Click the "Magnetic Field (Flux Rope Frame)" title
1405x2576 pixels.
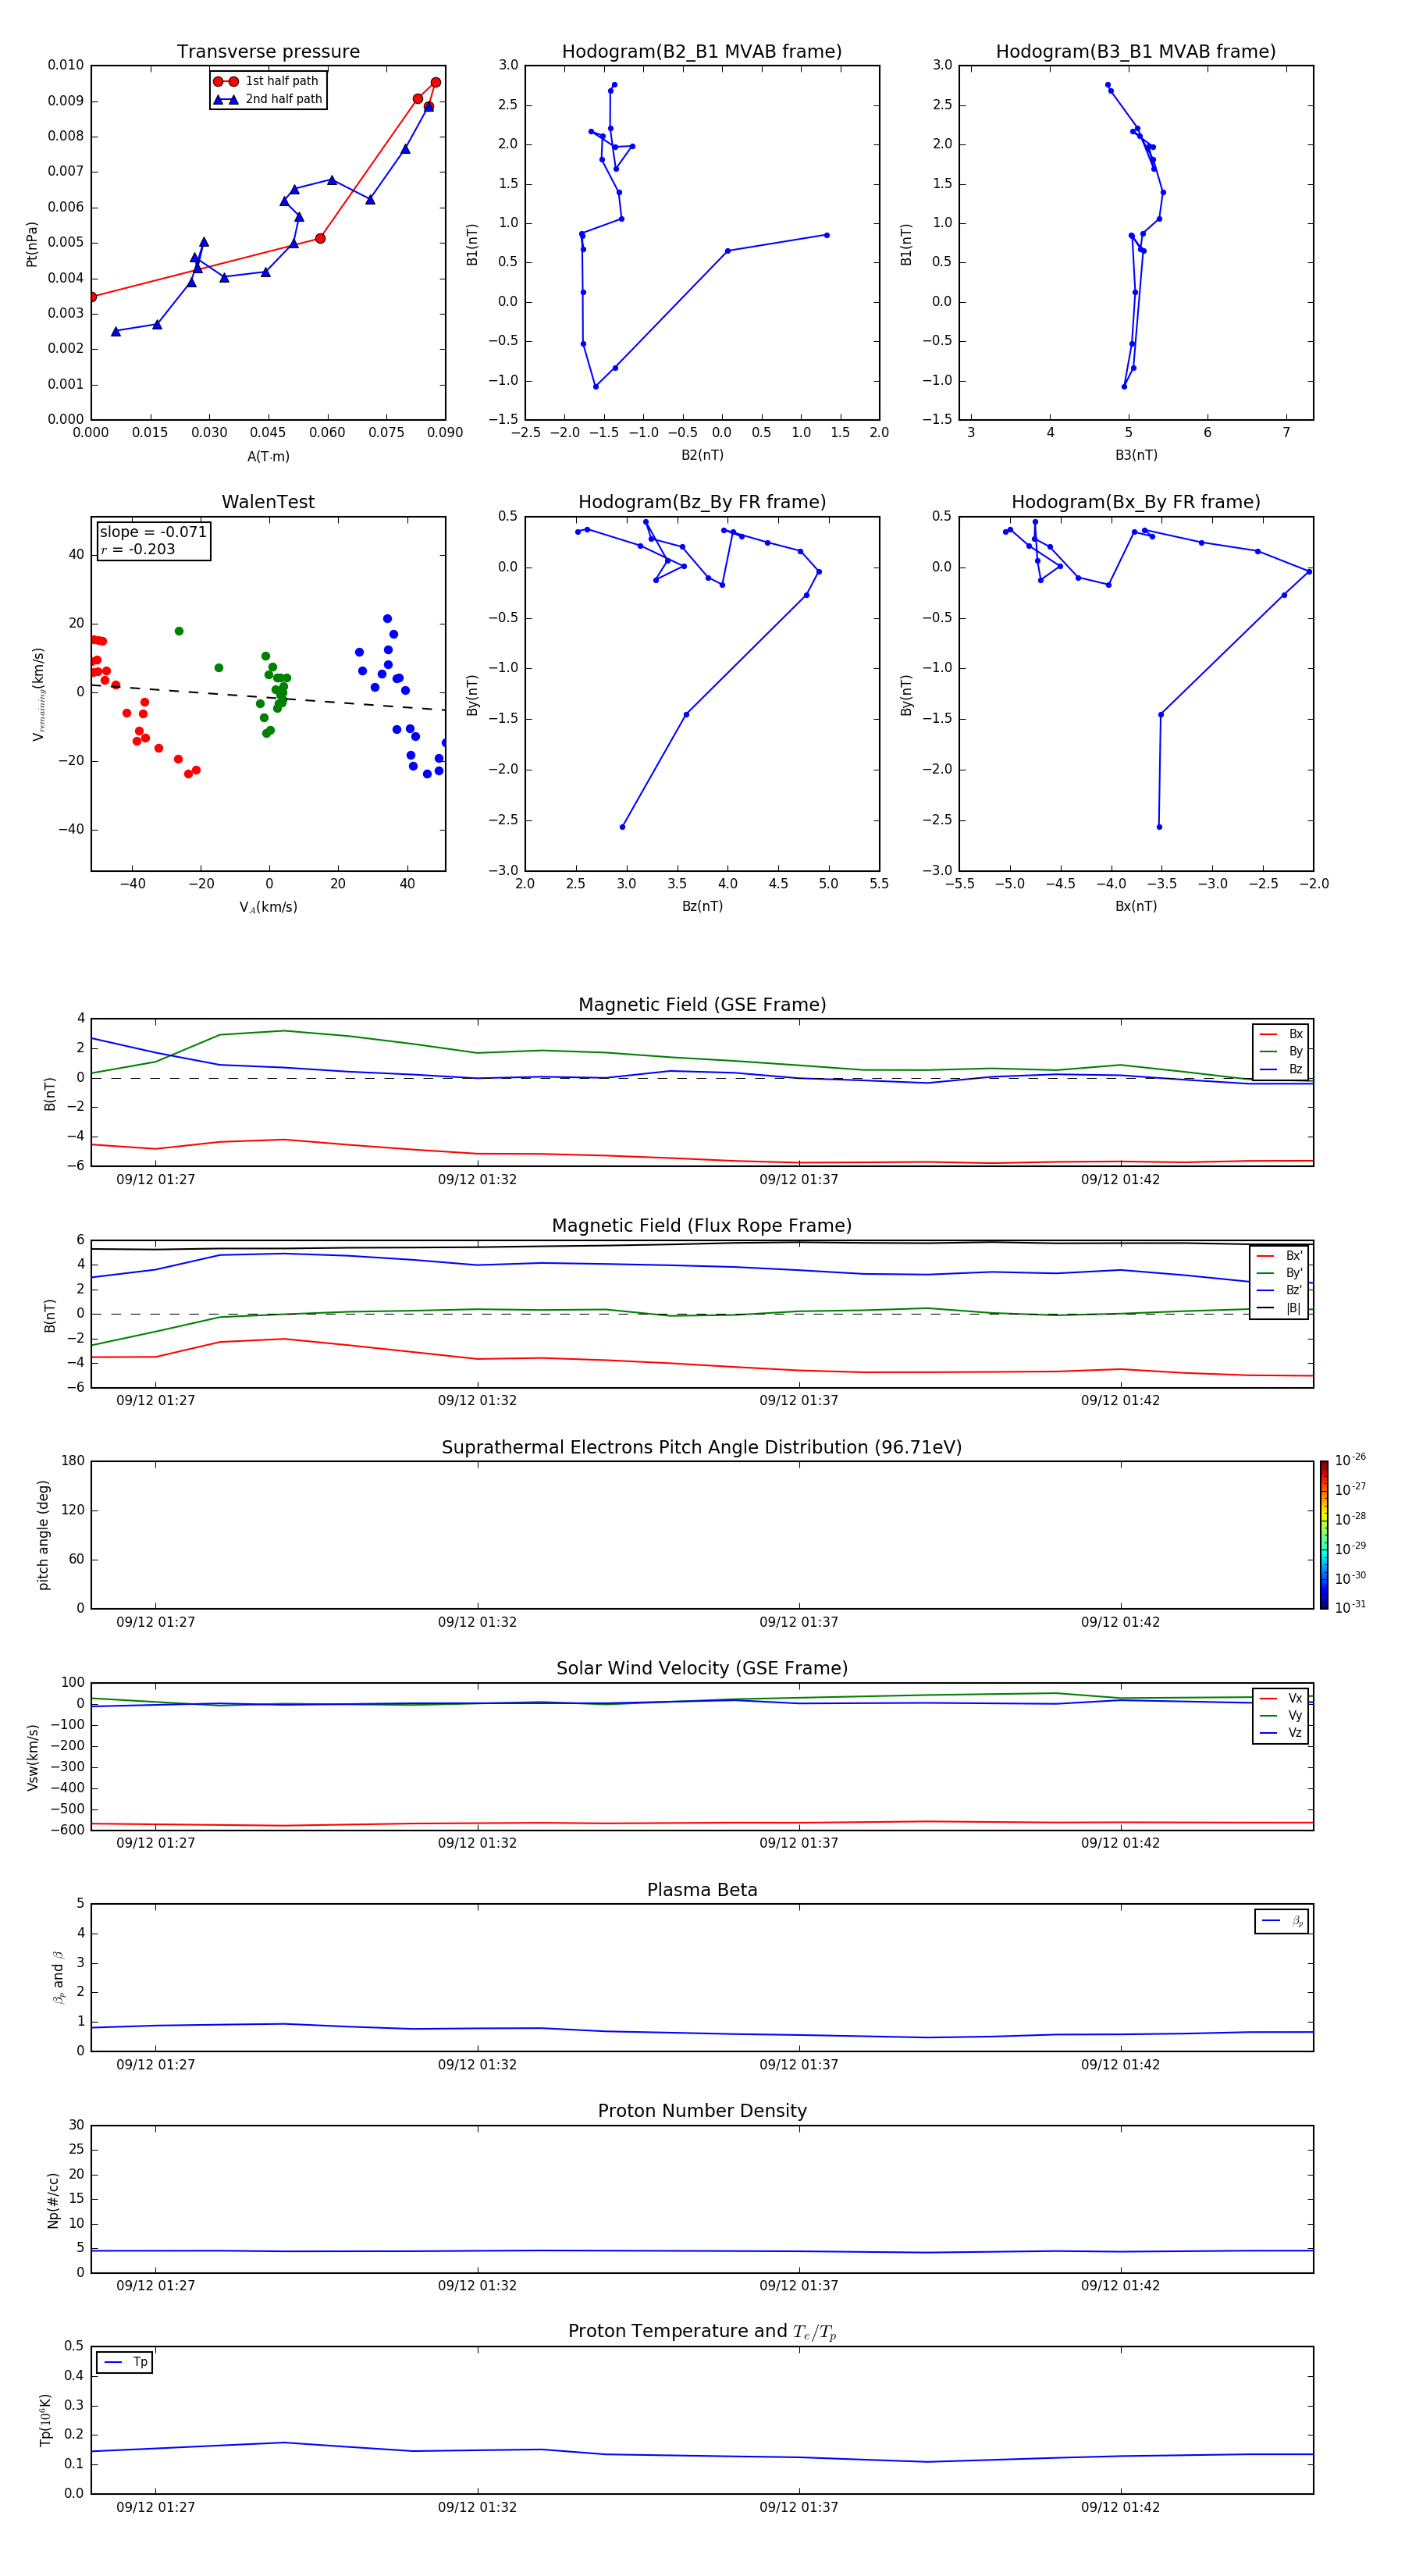click(702, 1226)
